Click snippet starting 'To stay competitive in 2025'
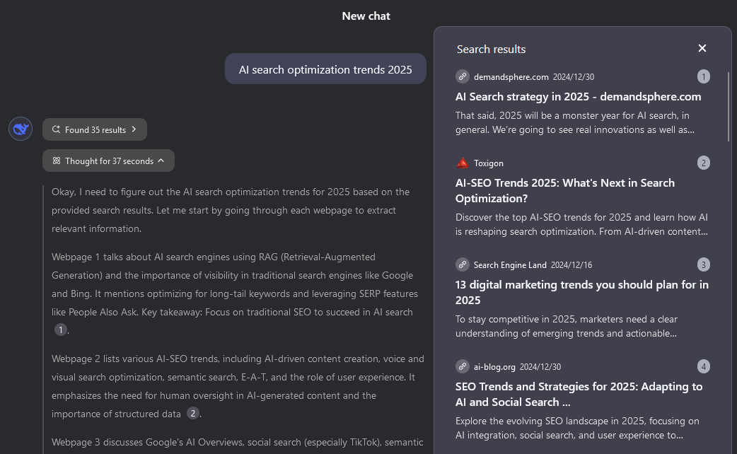This screenshot has width=737, height=454. tap(567, 326)
